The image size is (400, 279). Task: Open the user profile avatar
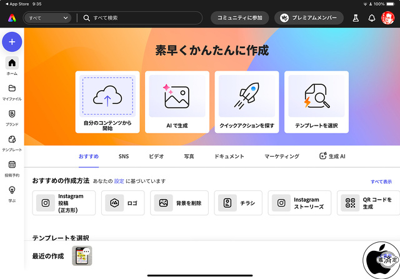point(387,18)
